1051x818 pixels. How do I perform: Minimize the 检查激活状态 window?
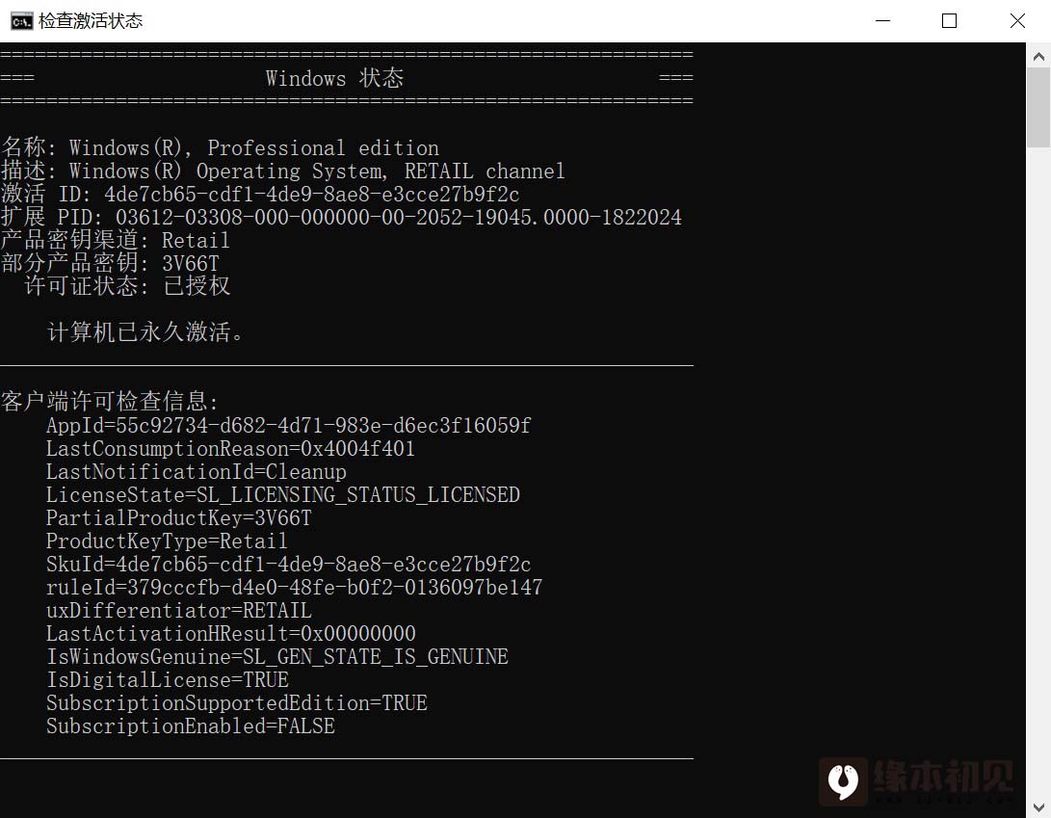882,21
